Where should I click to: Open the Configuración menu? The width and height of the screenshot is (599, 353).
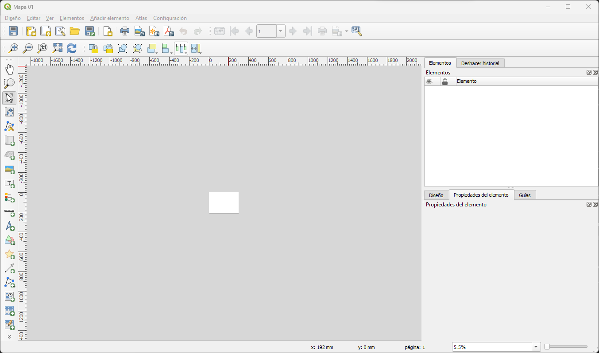tap(170, 18)
